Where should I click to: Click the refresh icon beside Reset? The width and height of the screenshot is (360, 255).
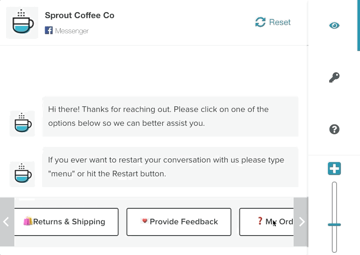(260, 22)
